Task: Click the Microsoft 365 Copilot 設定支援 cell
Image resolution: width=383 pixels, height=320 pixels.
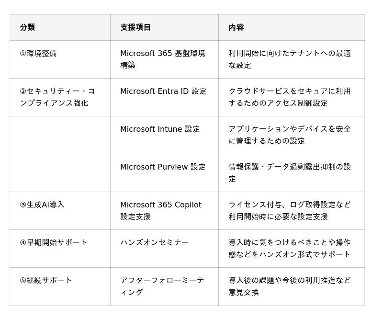Action: pos(161,210)
